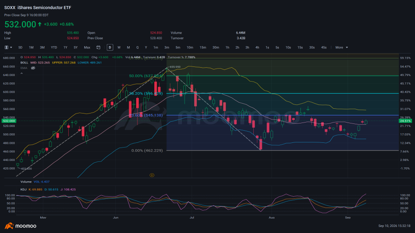Choose the 2h interval

(237, 47)
